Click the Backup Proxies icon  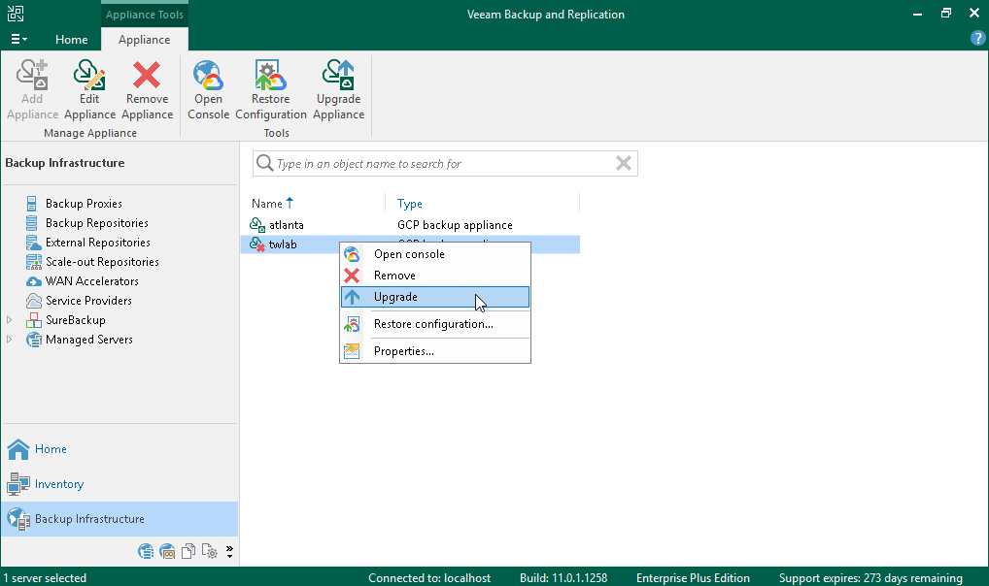tap(31, 204)
